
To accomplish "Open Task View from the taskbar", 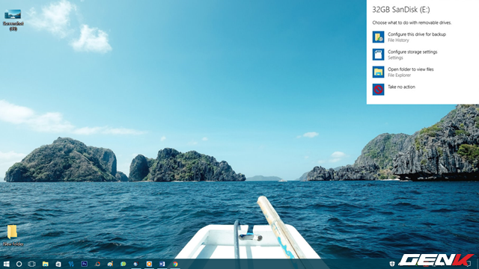I will tap(31, 264).
